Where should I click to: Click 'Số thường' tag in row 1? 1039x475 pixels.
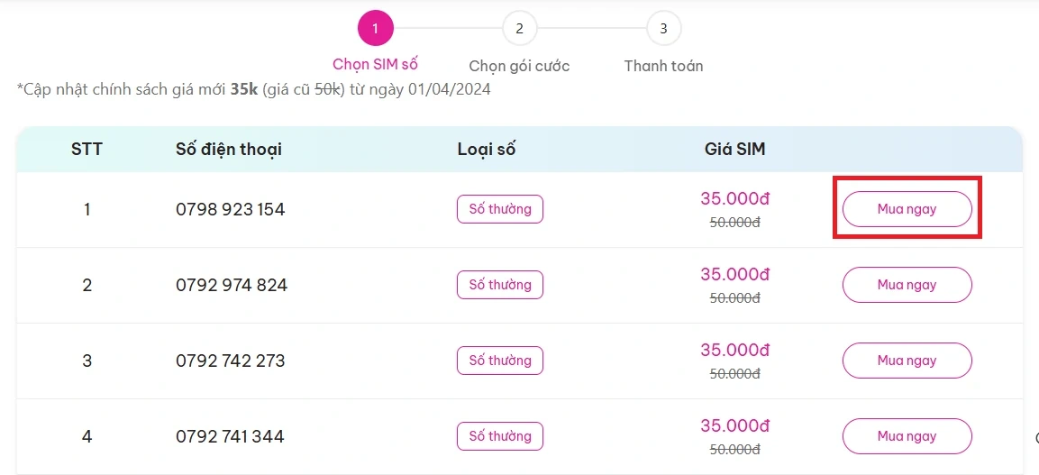[500, 209]
